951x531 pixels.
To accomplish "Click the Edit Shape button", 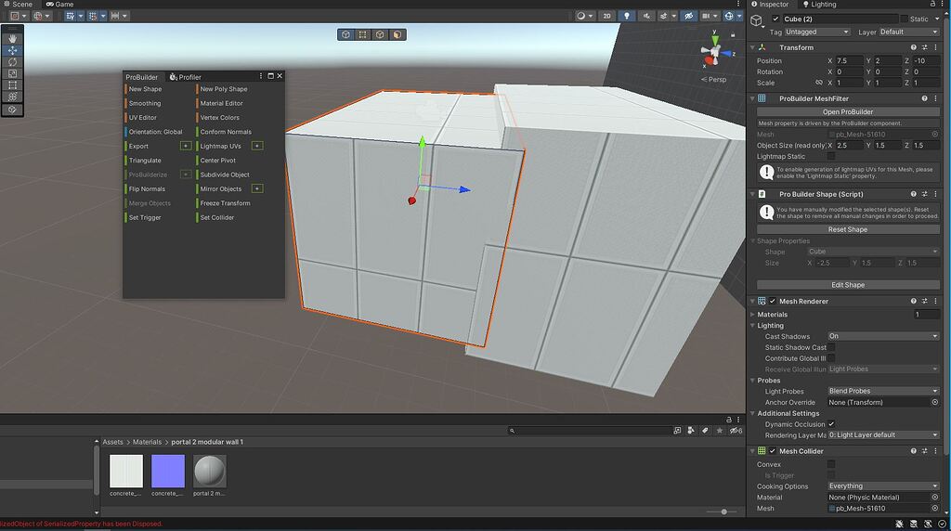I will coord(848,285).
